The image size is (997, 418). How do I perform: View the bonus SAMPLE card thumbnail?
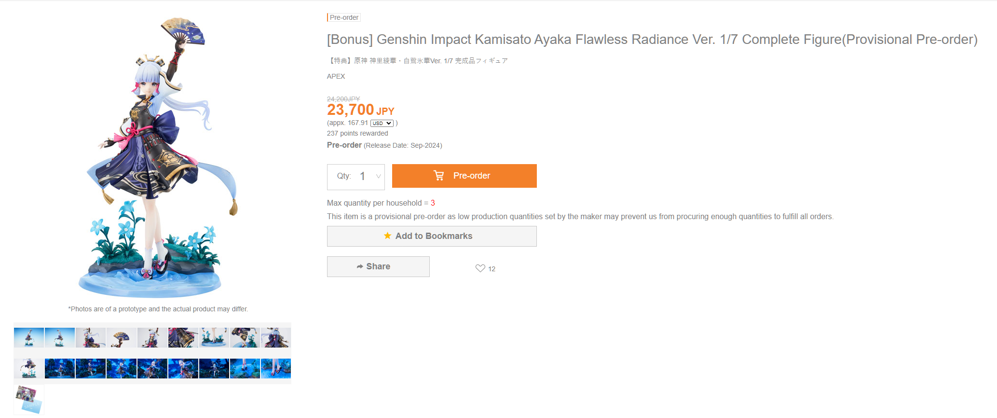pos(29,399)
